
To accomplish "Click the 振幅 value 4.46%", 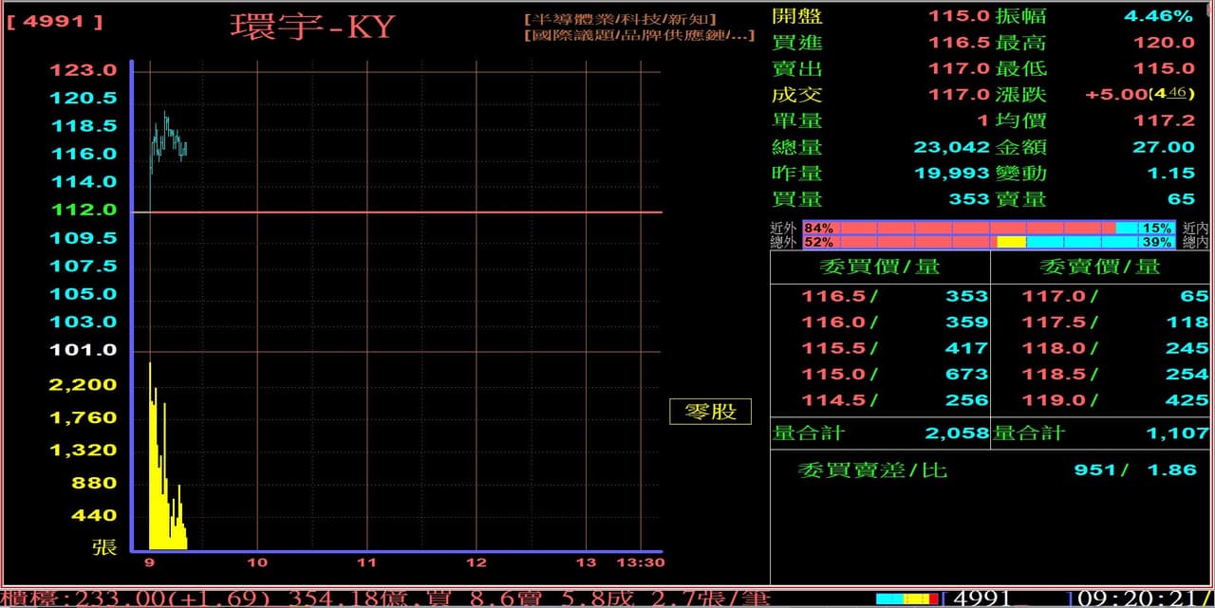I will tap(1158, 16).
